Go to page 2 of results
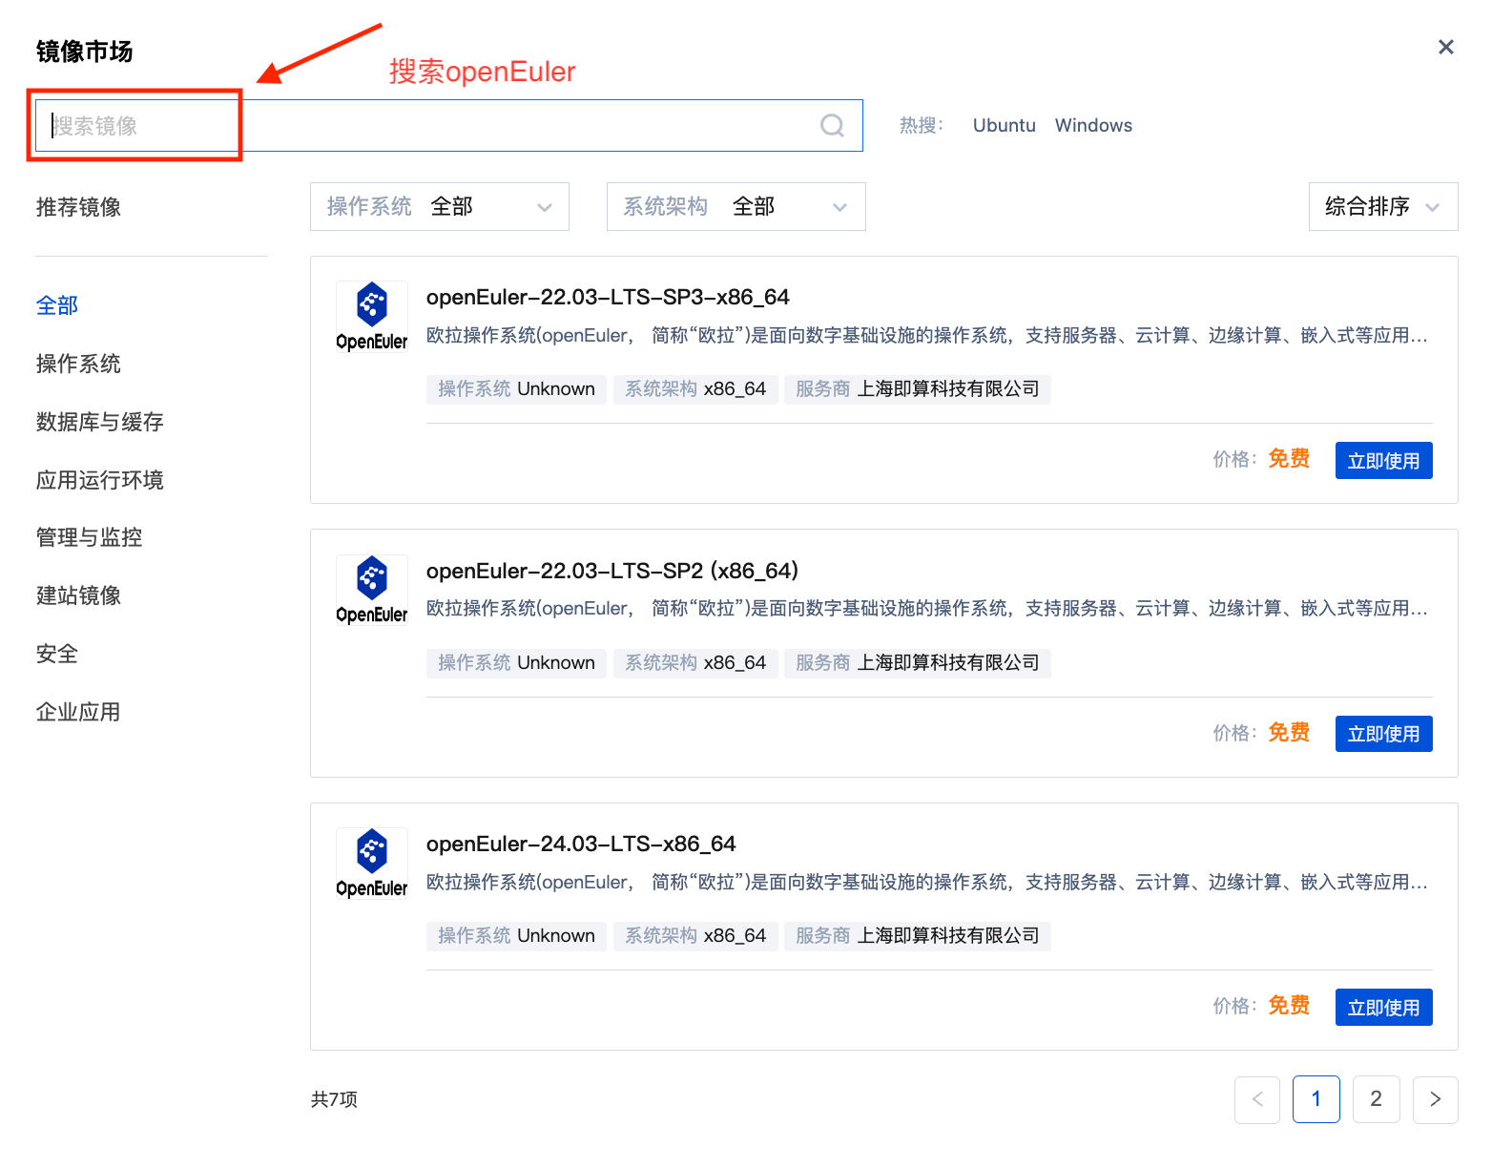Viewport: 1492px width, 1168px height. pyautogui.click(x=1376, y=1099)
